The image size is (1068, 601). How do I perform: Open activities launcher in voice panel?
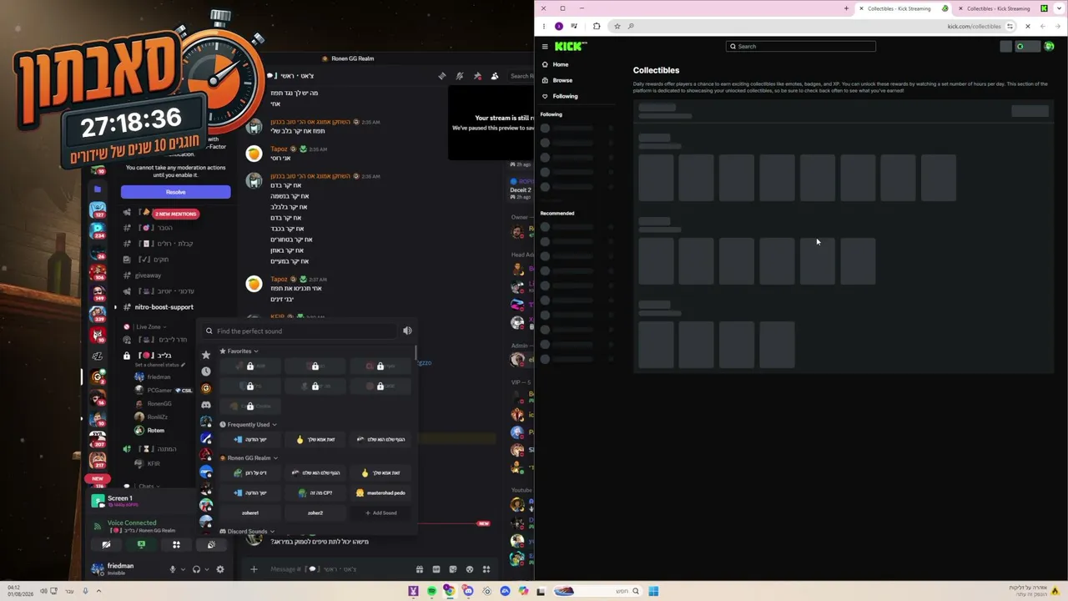[x=176, y=545]
